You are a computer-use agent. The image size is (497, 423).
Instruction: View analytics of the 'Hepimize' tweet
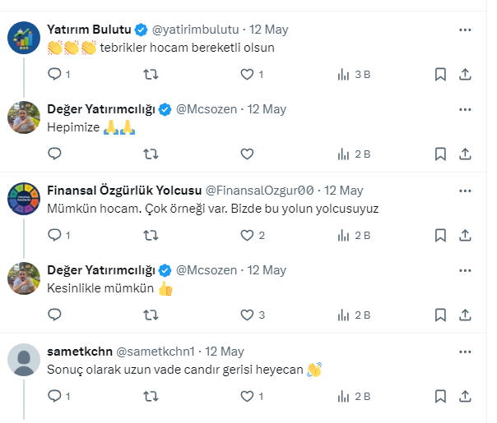[354, 154]
